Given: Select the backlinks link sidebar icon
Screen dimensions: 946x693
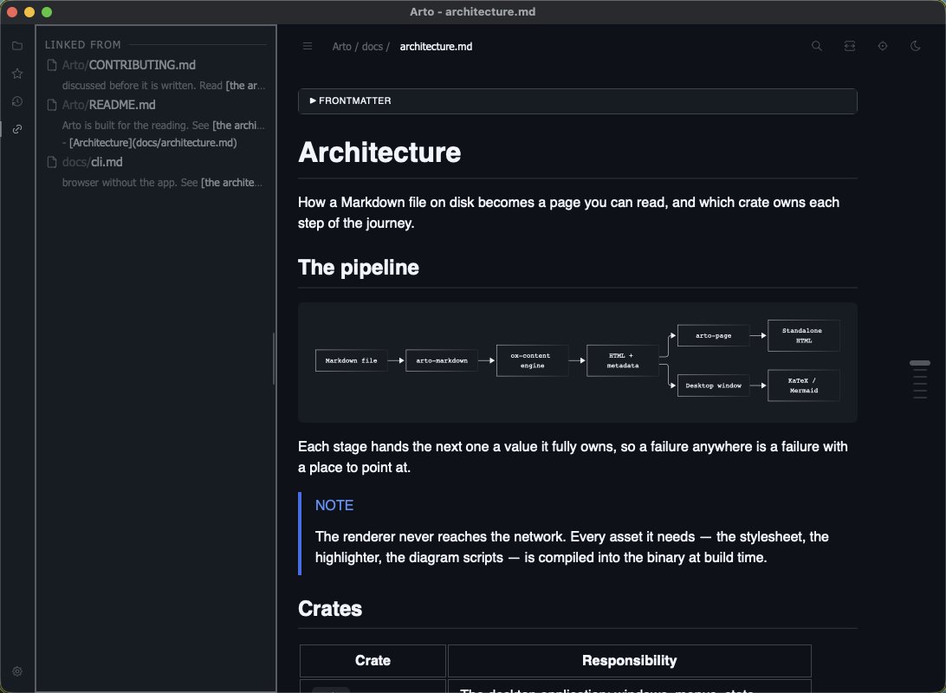Looking at the screenshot, I should point(17,129).
